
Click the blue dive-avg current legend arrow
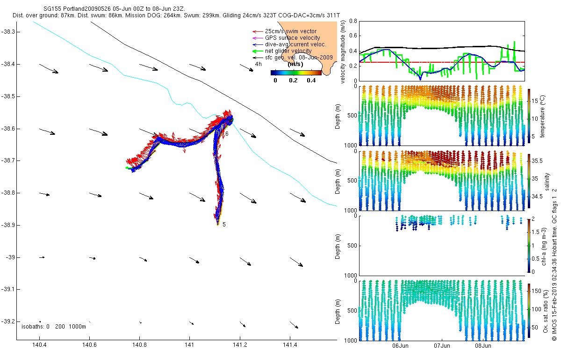tap(257, 44)
